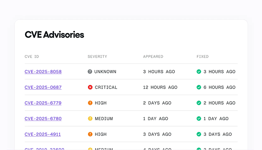Viewport: 262px width, 150px height.
Task: Click the green fixed checkmark beside 2 HOURS AGO
Action: pos(199,103)
